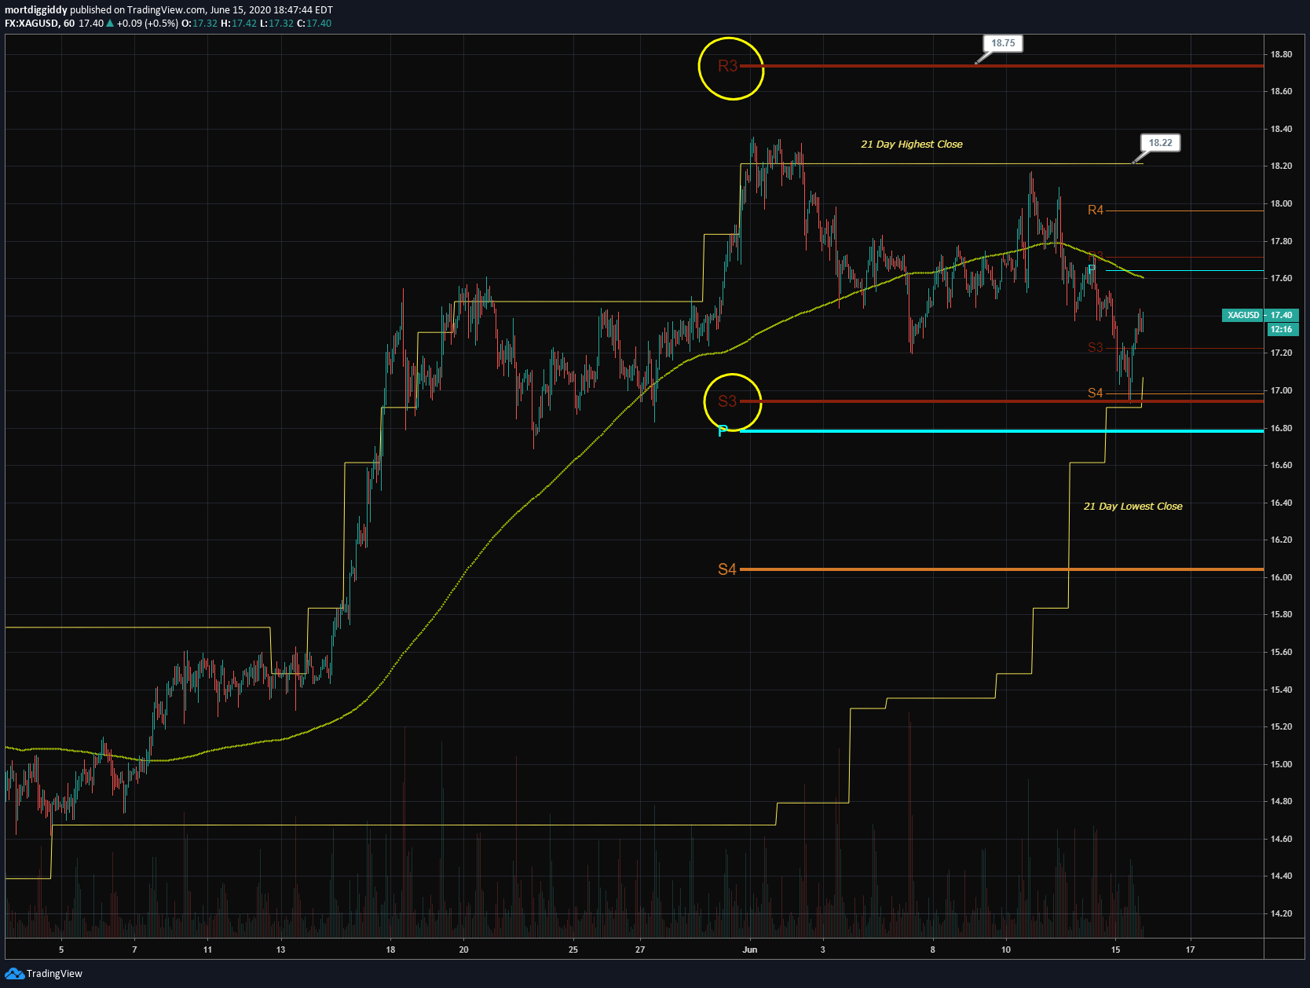
Task: Click the 18.75 price callout label
Action: pos(1003,43)
